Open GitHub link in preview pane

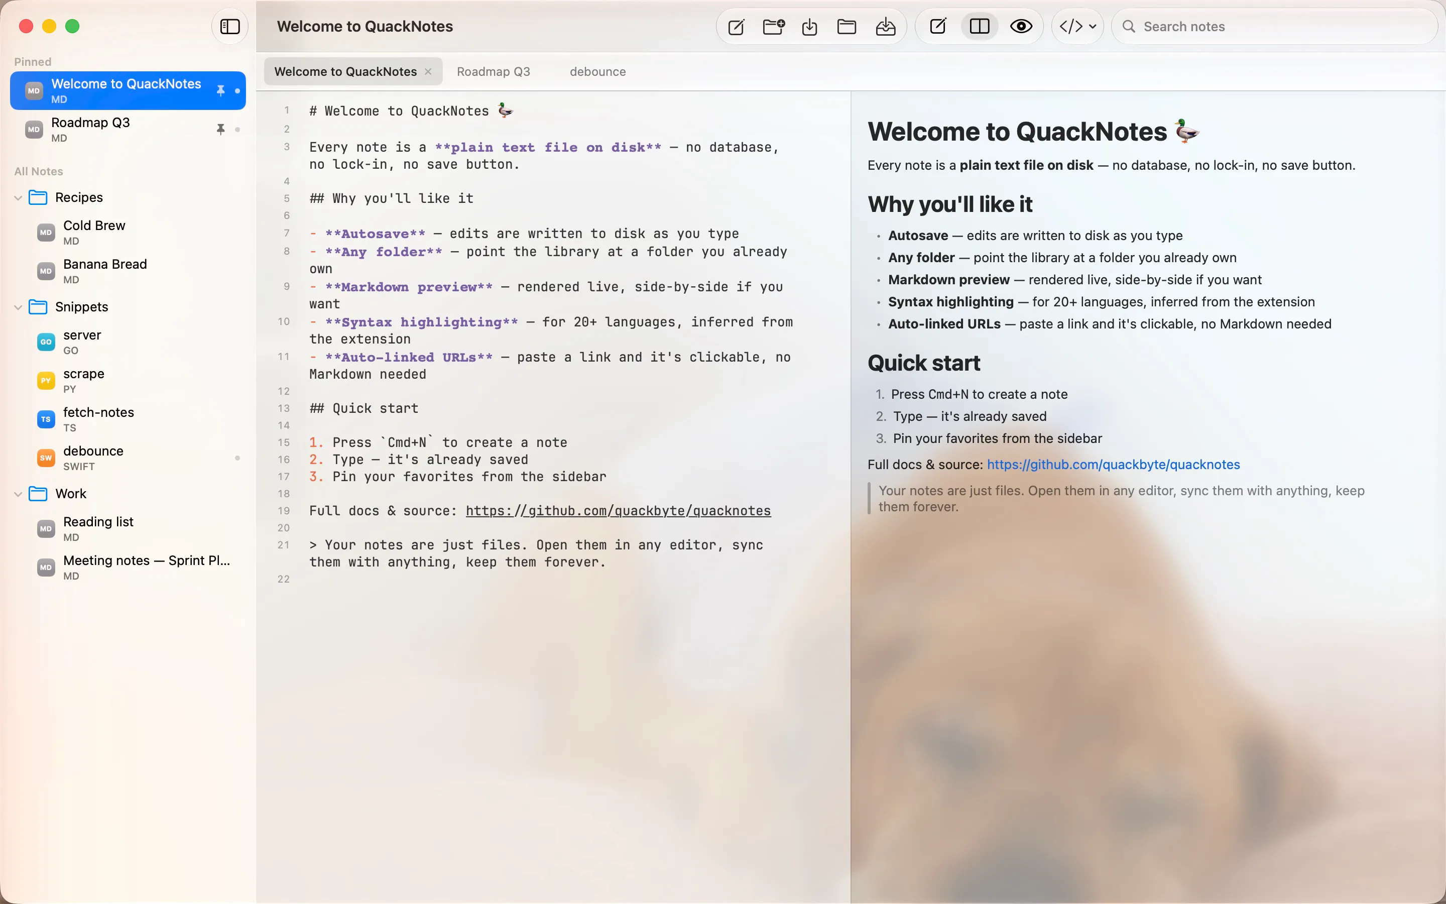click(x=1113, y=465)
